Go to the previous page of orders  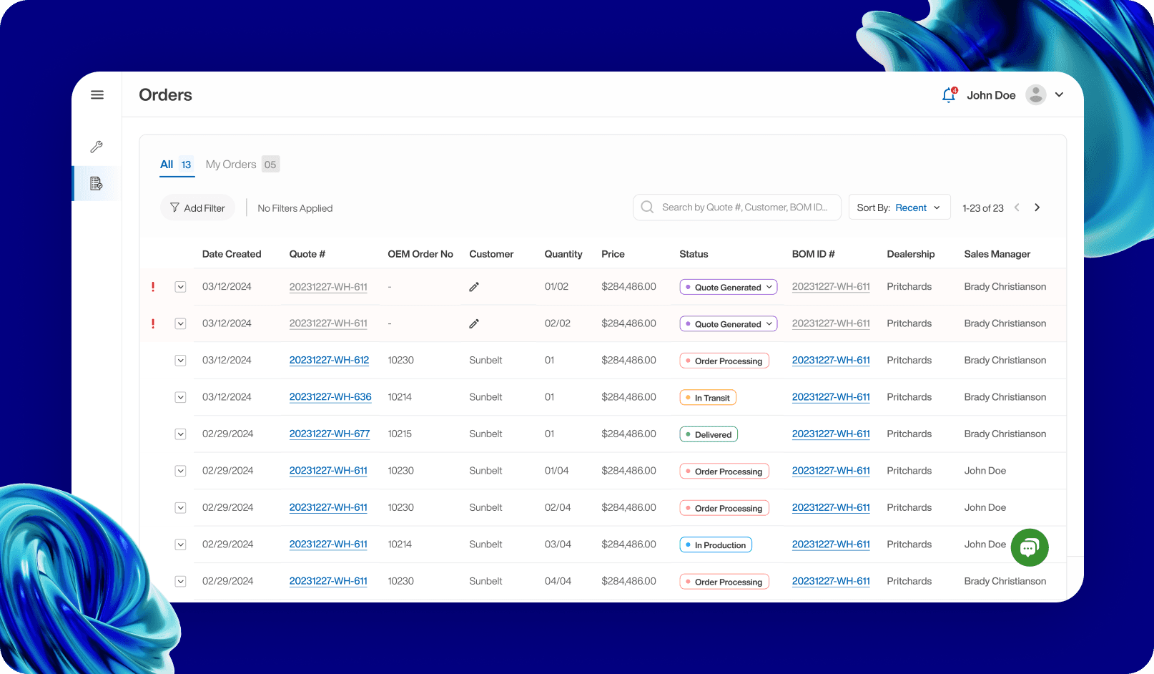click(1017, 207)
